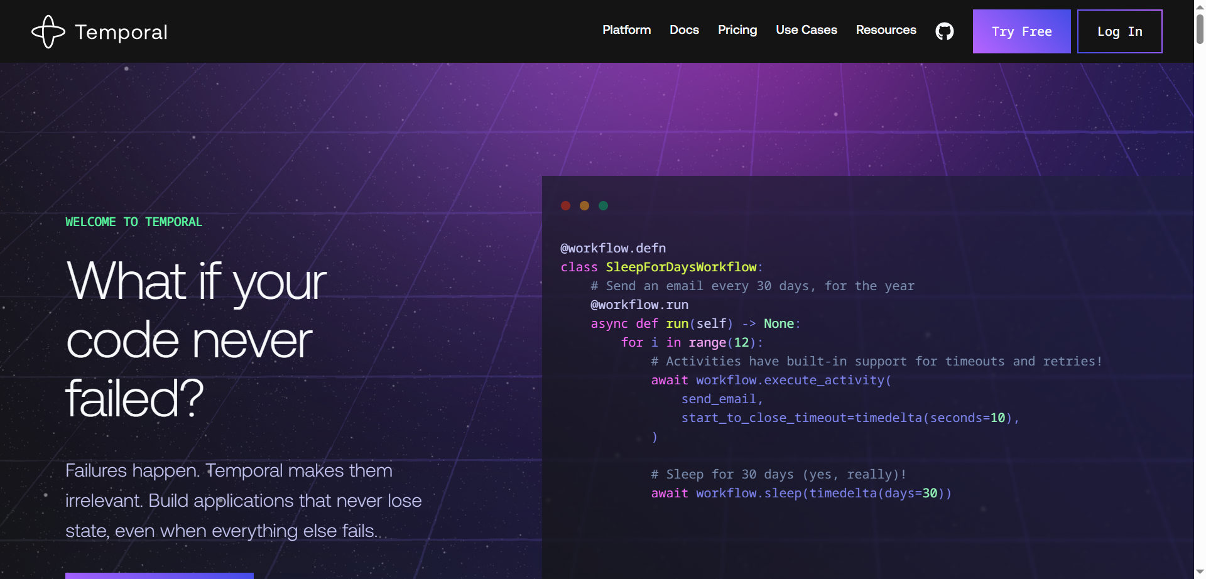Click the '@workflow.run' code line
This screenshot has height=579, width=1206.
tap(639, 305)
